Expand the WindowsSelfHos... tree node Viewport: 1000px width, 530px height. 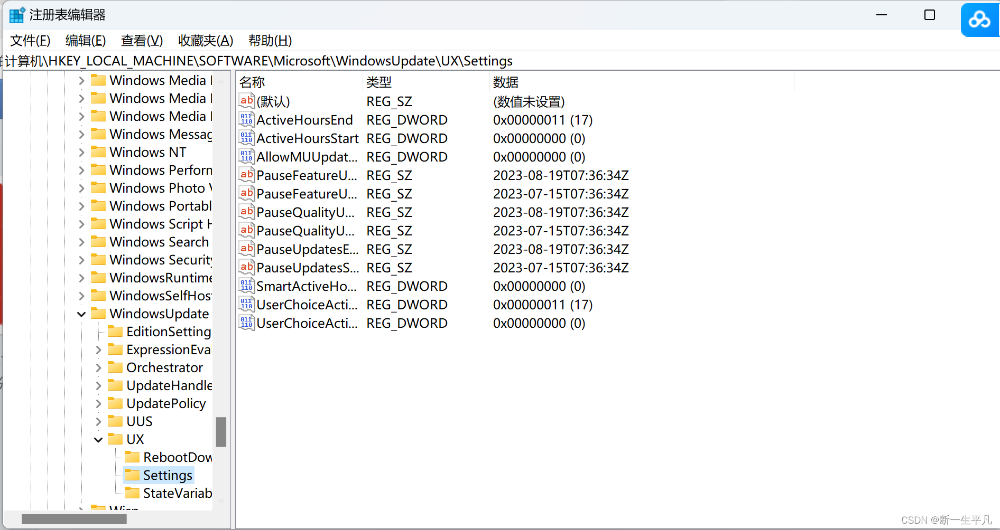coord(81,296)
